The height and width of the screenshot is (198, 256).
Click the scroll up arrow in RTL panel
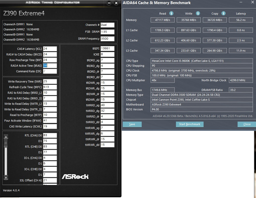tap(6, 137)
